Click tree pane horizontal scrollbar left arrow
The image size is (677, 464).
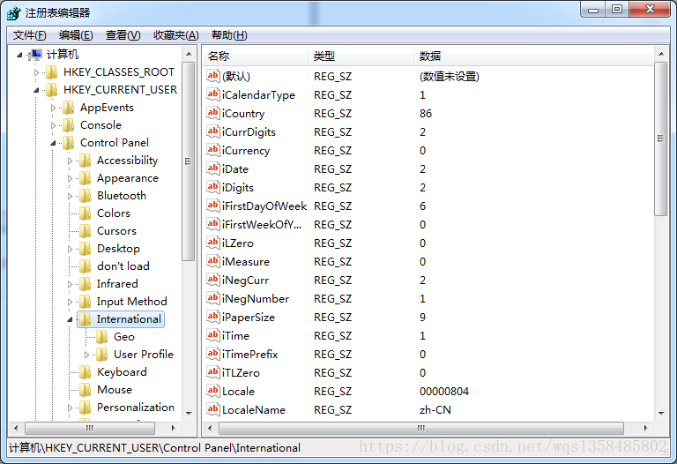click(16, 428)
